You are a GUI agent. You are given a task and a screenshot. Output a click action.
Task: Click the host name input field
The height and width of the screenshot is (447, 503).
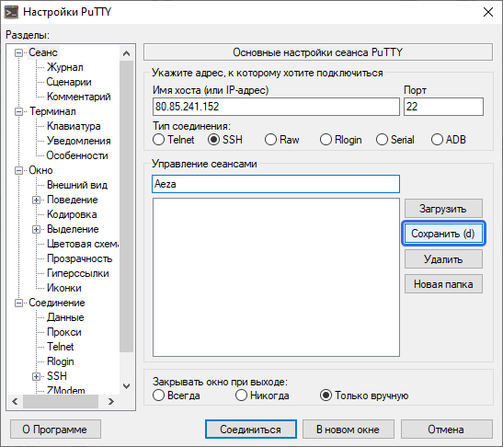point(276,107)
